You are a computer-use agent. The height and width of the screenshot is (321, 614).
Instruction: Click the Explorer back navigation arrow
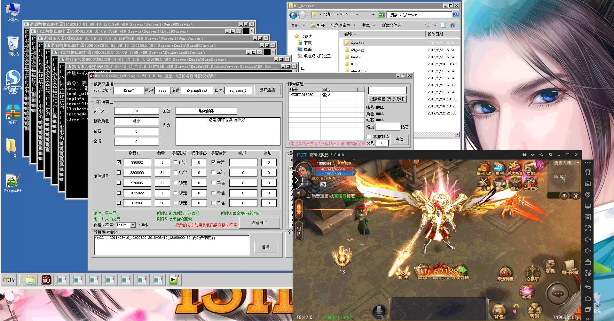[293, 15]
